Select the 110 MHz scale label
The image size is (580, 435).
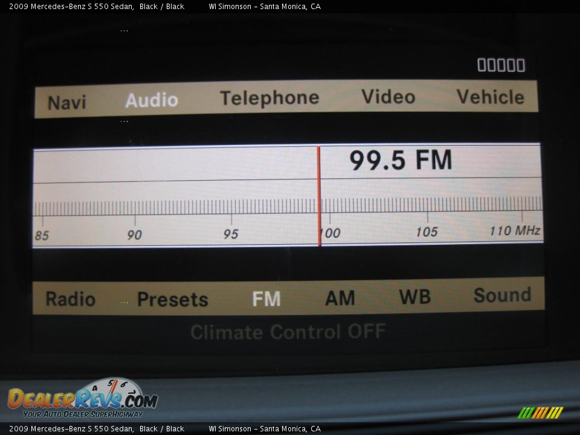[515, 231]
